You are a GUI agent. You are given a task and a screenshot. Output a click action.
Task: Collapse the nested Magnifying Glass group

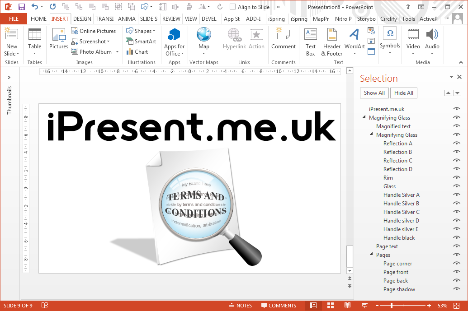point(371,135)
